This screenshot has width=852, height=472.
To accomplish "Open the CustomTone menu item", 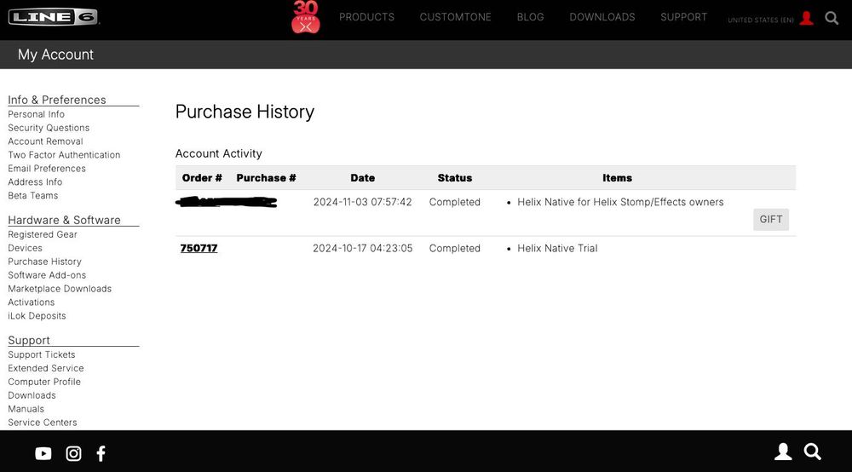I will [455, 17].
